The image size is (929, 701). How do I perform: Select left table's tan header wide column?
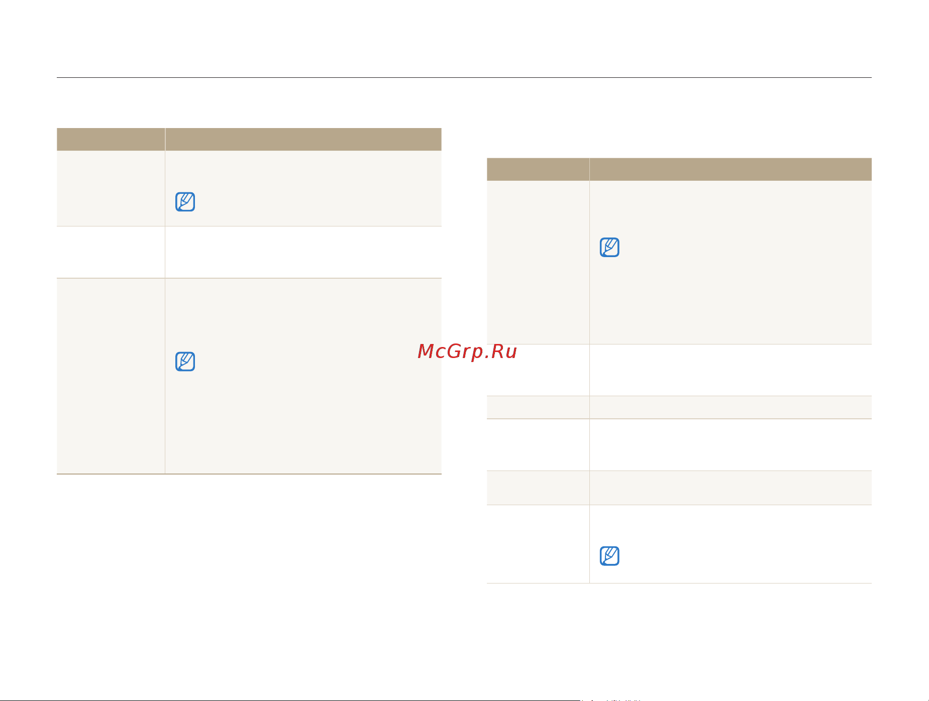tap(303, 139)
